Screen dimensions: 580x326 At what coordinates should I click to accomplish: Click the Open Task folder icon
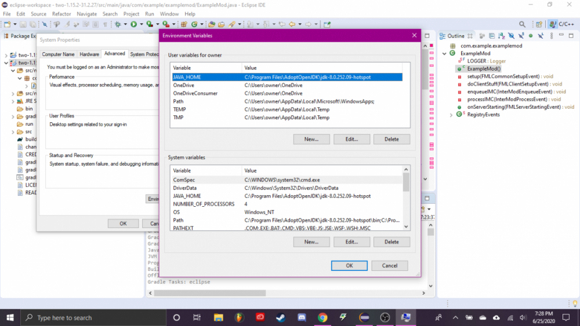pos(221,24)
